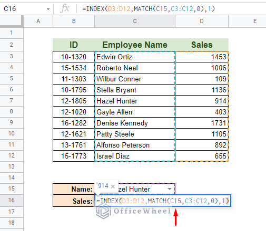The width and height of the screenshot is (266, 231).
Task: Click the Name: label cell
Action: [x=74, y=189]
